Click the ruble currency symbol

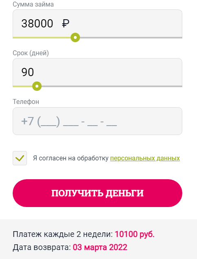pyautogui.click(x=66, y=23)
